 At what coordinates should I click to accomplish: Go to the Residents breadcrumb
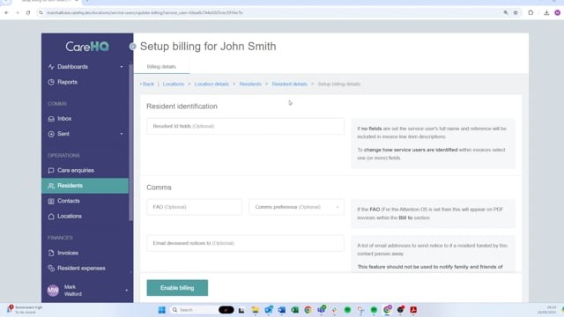[x=250, y=85]
